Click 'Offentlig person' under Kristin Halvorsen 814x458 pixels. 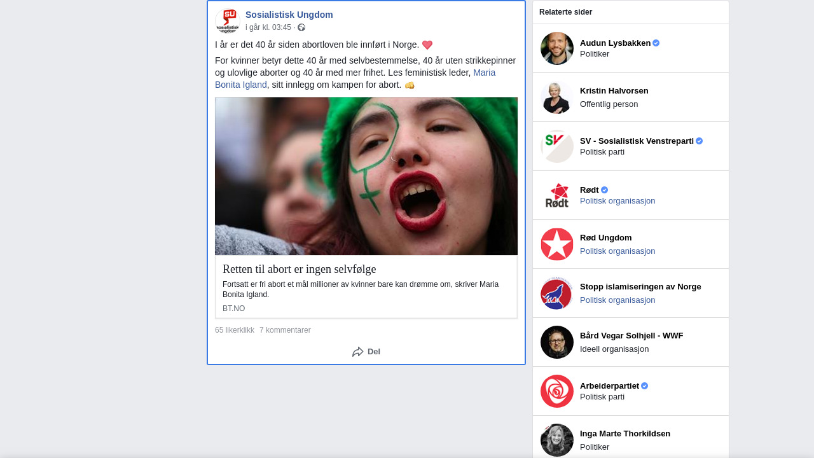click(x=609, y=104)
